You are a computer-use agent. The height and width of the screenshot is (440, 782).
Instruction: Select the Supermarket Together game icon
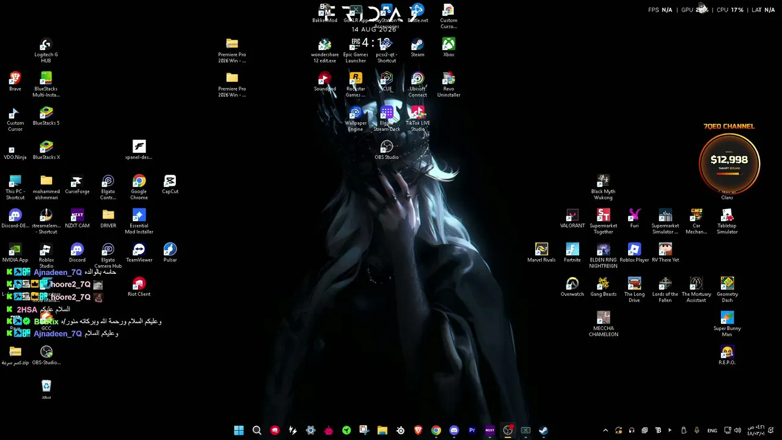tap(603, 222)
